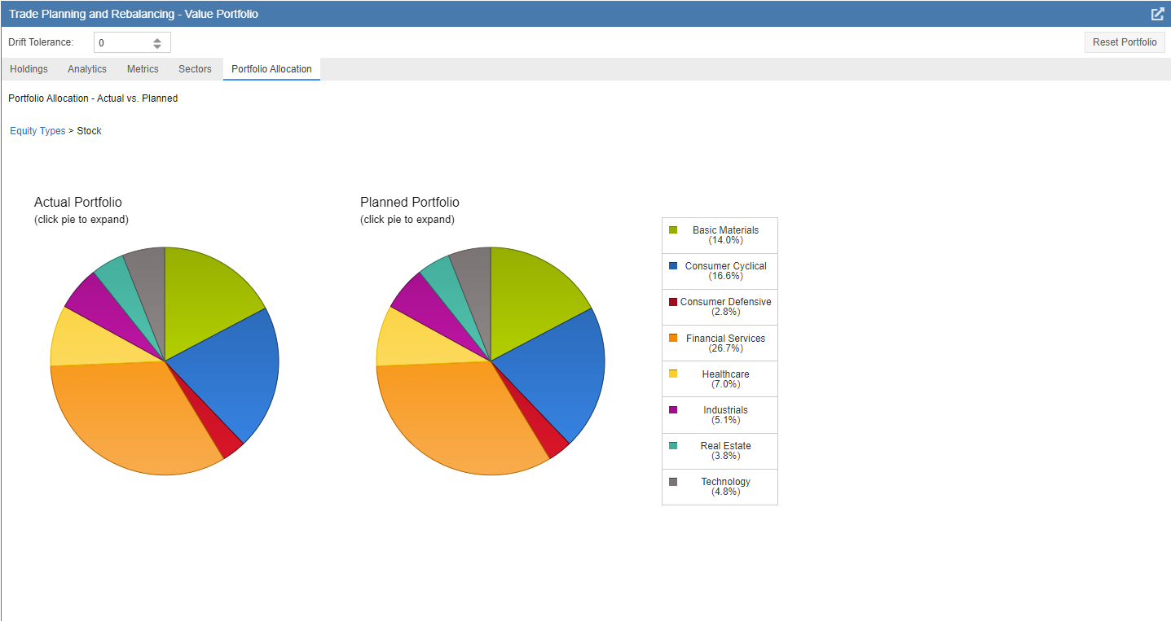Screen dimensions: 1171x621
Task: Switch to the Holdings tab
Action: 29,69
